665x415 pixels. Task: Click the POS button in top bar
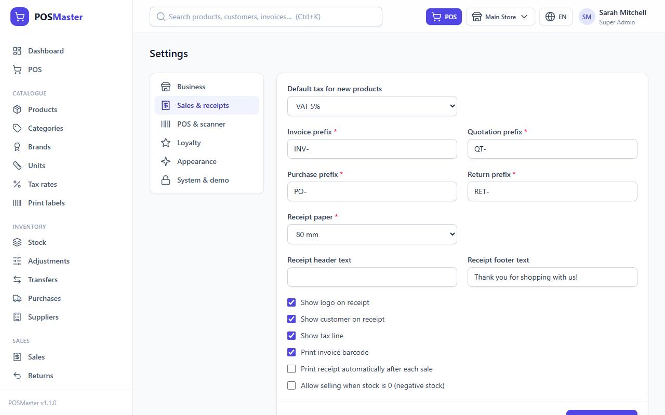point(444,17)
